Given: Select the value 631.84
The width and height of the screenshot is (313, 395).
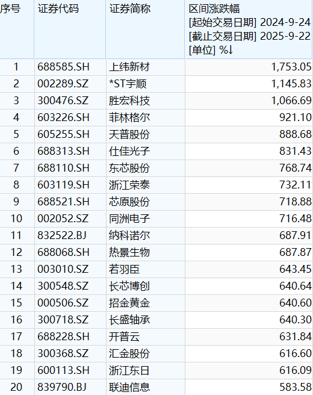Looking at the screenshot, I should click(296, 337).
